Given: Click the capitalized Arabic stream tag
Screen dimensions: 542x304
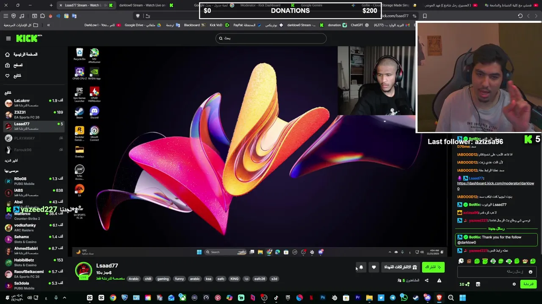Looking at the screenshot, I should tap(134, 279).
